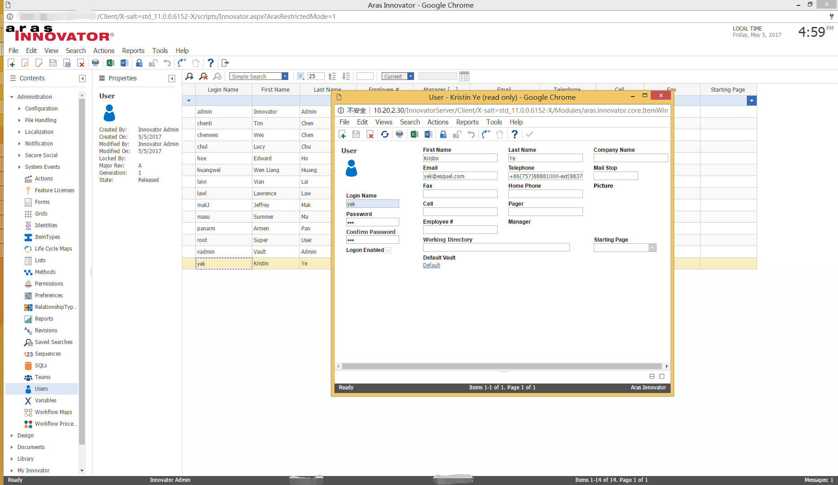The width and height of the screenshot is (838, 485).
Task: Click the horizontal scrollbar in User window
Action: (502, 366)
